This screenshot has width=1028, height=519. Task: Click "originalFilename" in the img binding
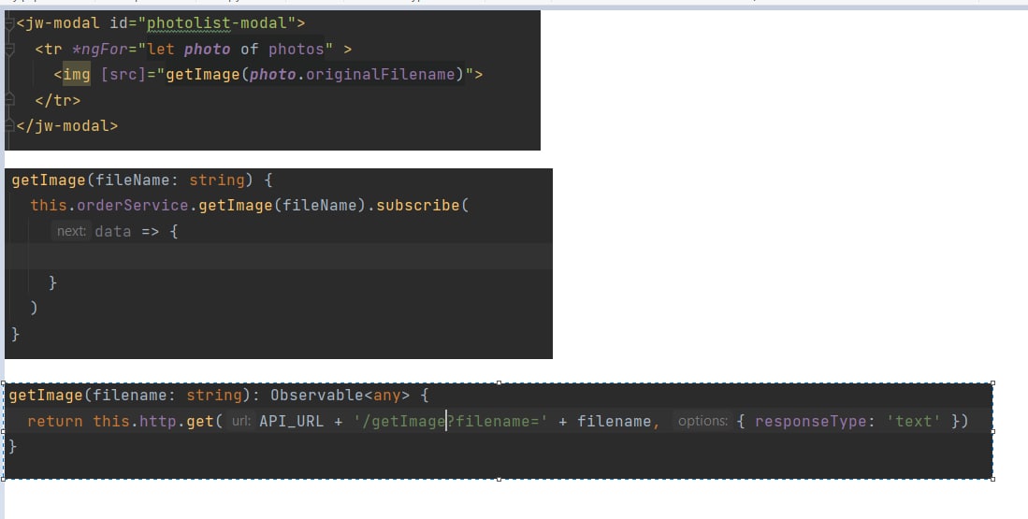coord(381,75)
